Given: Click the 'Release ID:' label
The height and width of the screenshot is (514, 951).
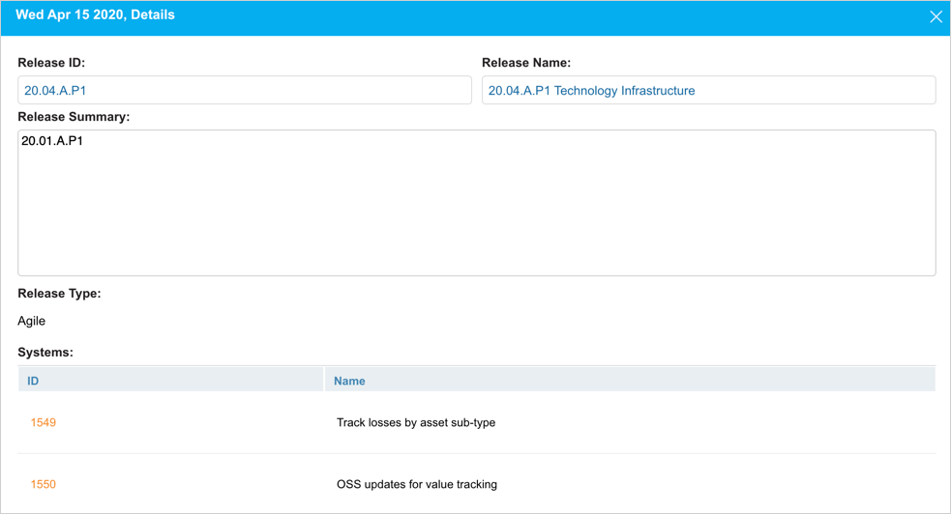Looking at the screenshot, I should [x=51, y=63].
